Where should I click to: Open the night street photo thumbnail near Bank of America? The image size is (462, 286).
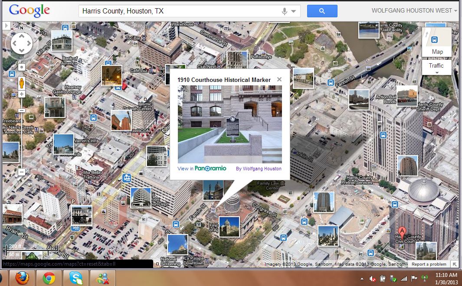(111, 76)
